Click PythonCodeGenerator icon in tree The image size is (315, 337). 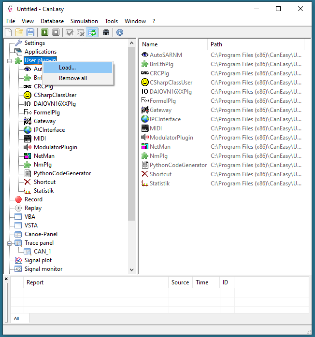[x=28, y=173]
